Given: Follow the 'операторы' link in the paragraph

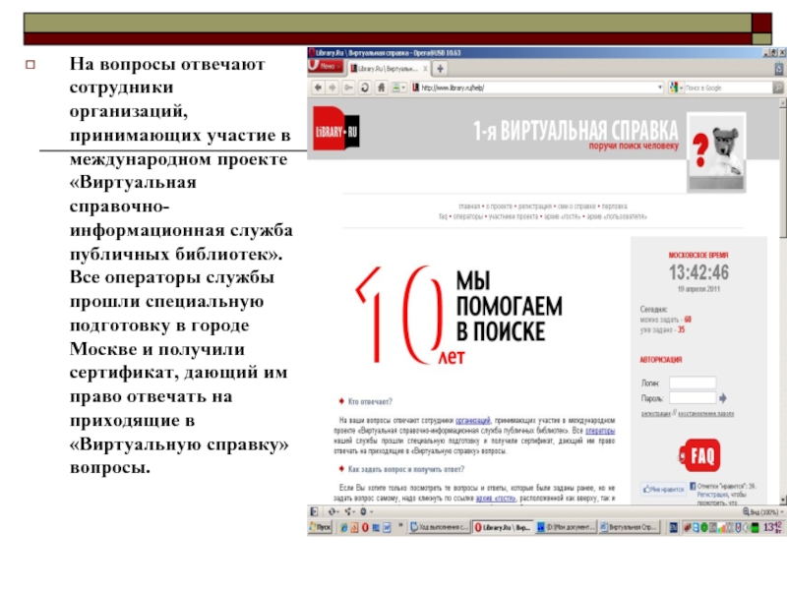Looking at the screenshot, I should coord(600,431).
